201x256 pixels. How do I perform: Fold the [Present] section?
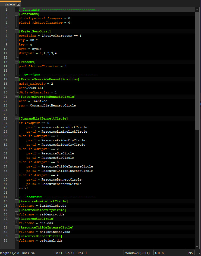pyautogui.click(x=17, y=62)
